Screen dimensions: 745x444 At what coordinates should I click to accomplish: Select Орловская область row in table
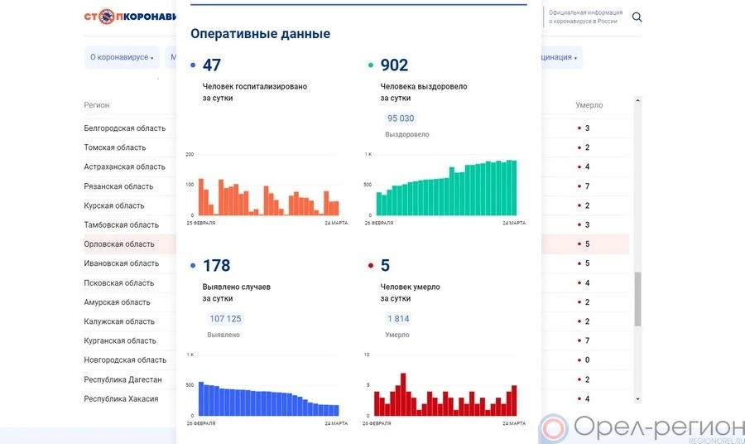coord(119,244)
